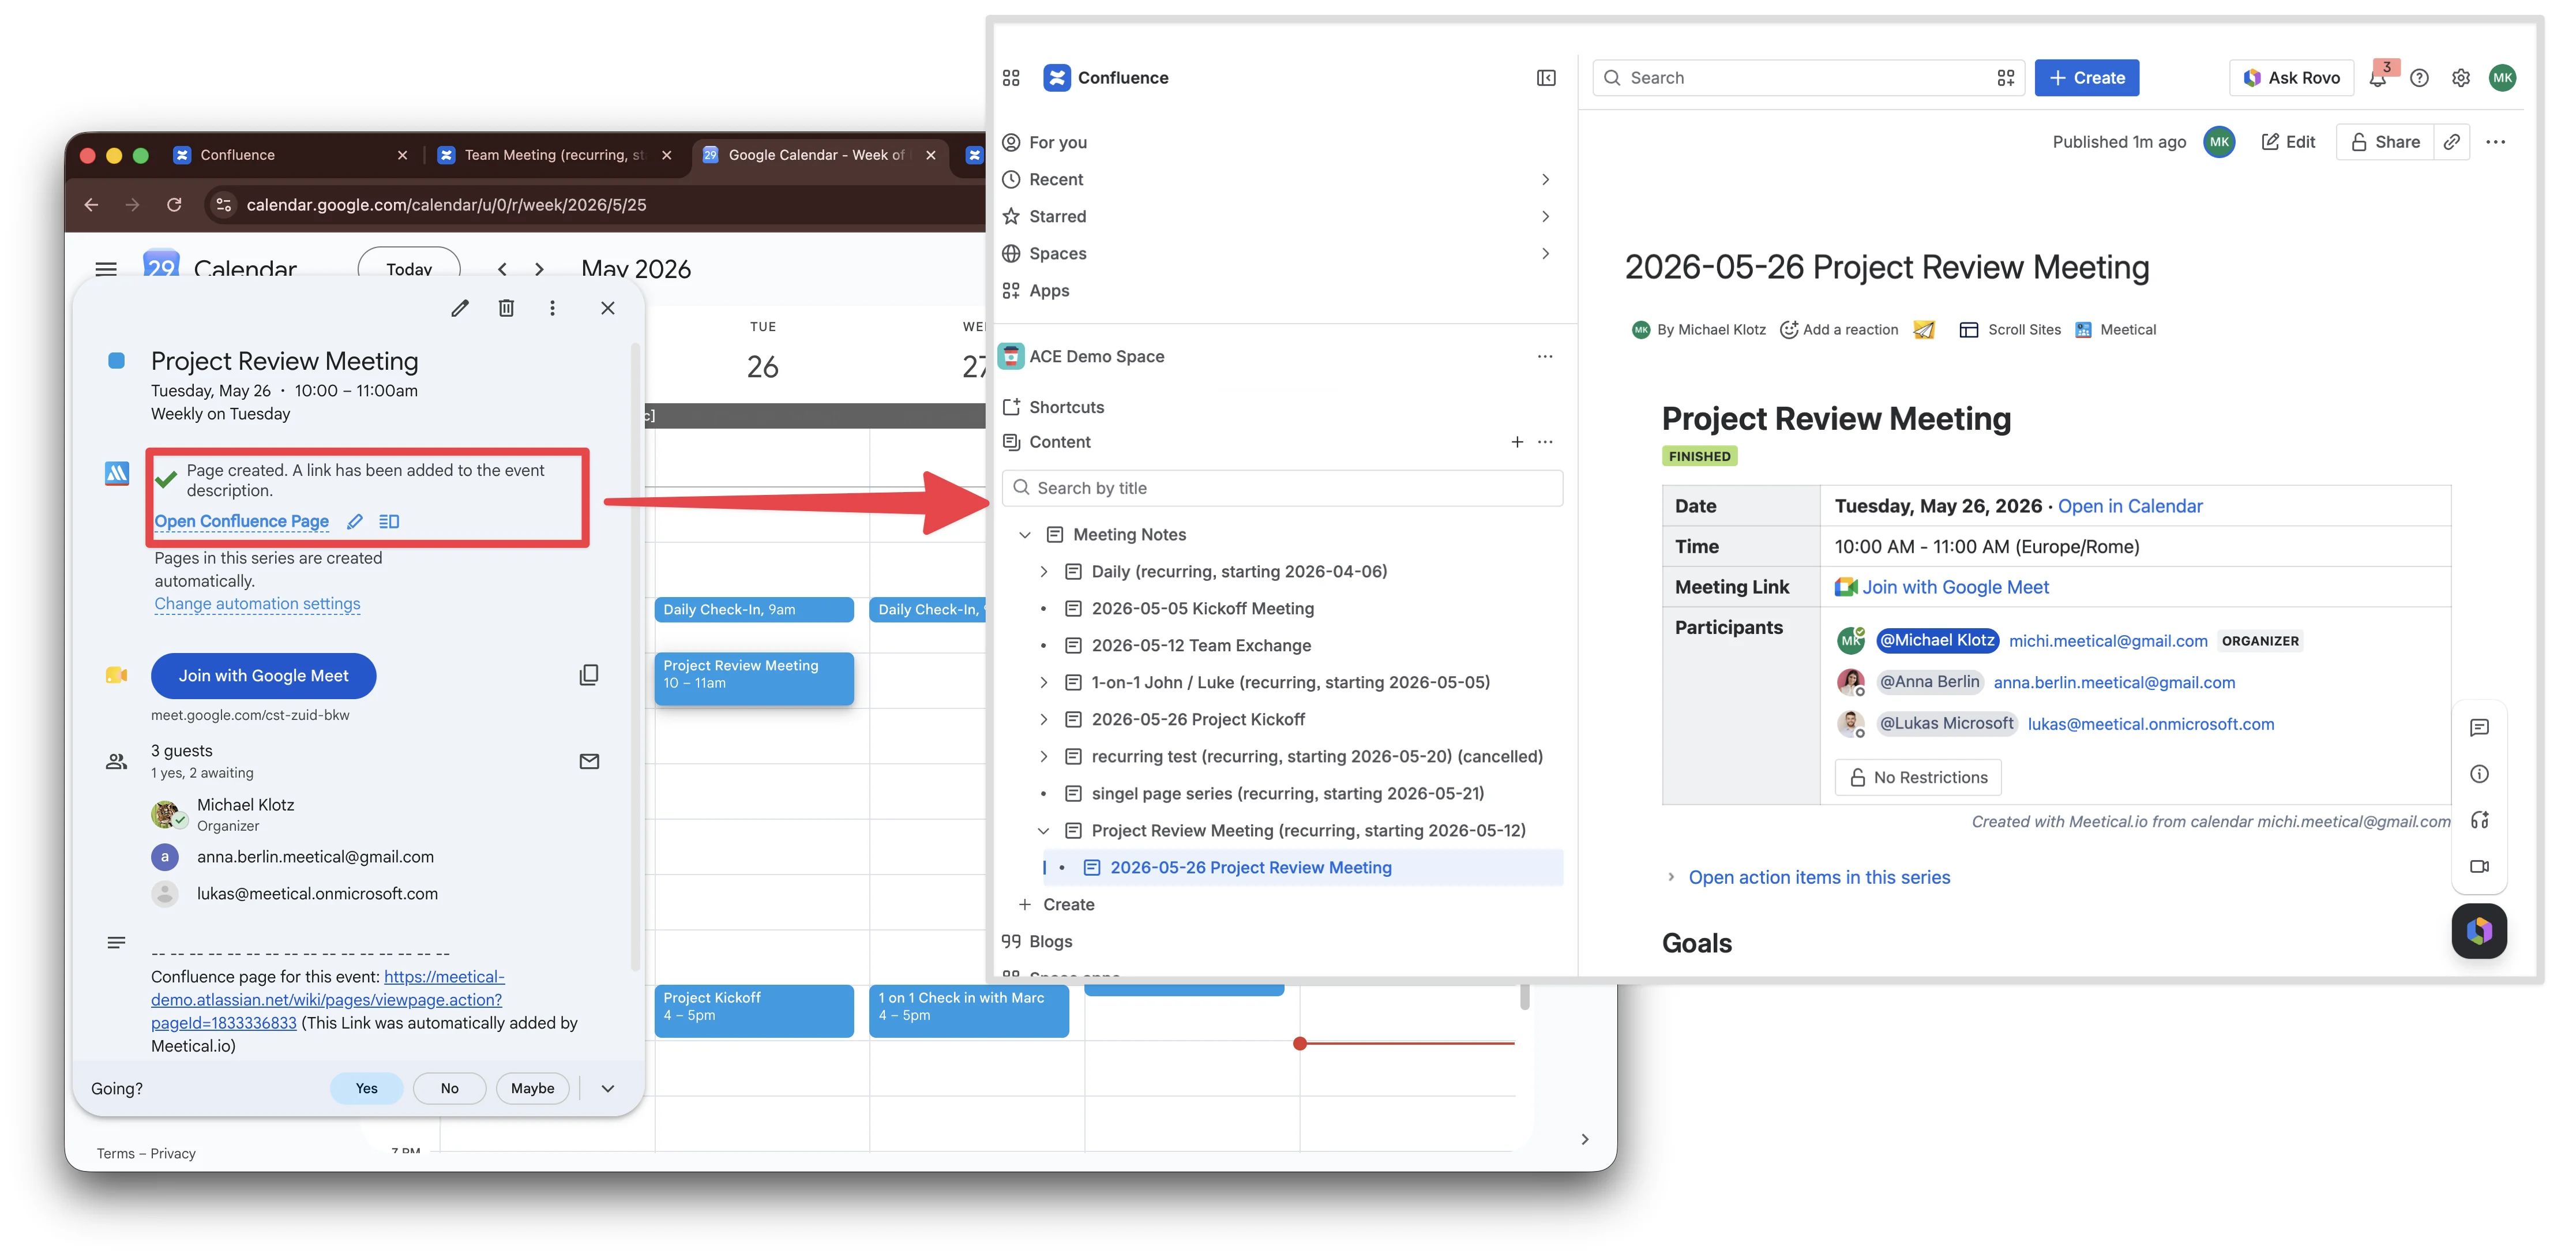Select Google Calendar browser tab

click(820, 154)
